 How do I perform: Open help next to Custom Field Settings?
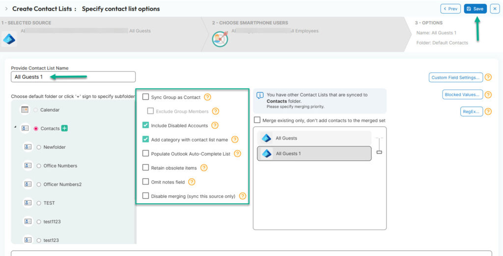tap(488, 77)
